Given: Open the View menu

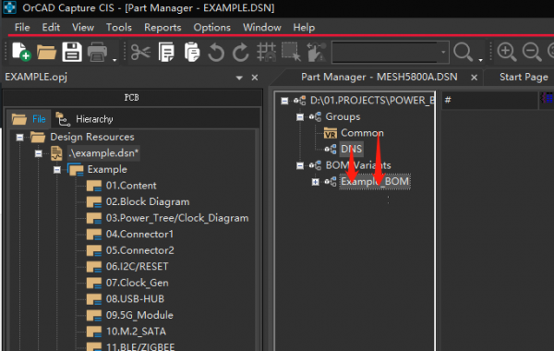Looking at the screenshot, I should tap(83, 27).
